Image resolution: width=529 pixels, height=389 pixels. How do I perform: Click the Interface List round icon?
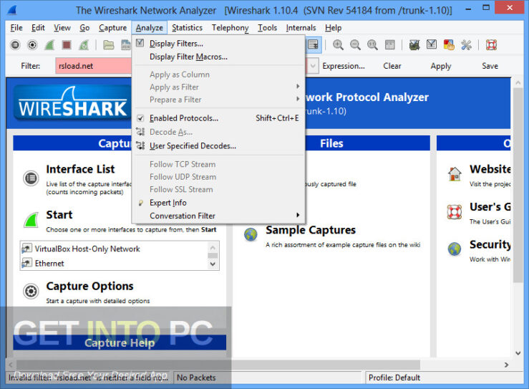tap(31, 178)
